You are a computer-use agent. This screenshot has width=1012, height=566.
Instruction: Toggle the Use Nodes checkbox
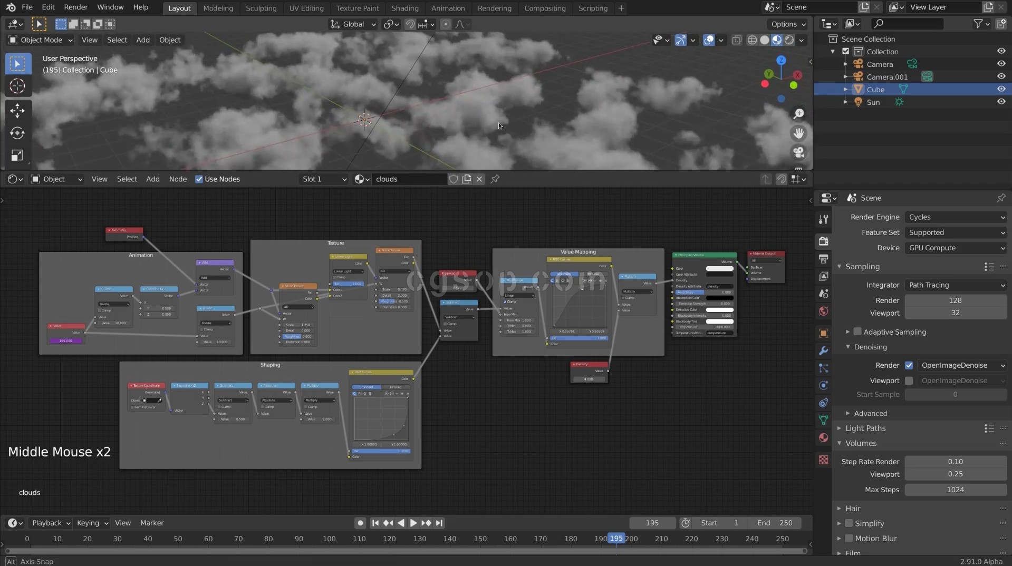[199, 179]
